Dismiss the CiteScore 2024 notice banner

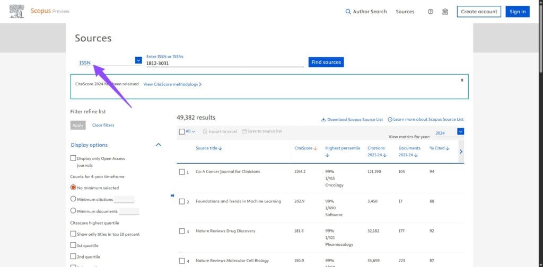pos(462,80)
